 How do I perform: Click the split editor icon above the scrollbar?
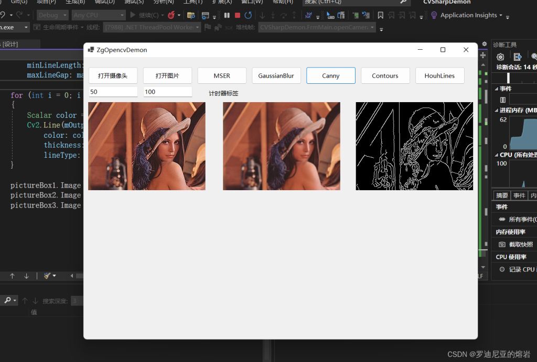483,55
